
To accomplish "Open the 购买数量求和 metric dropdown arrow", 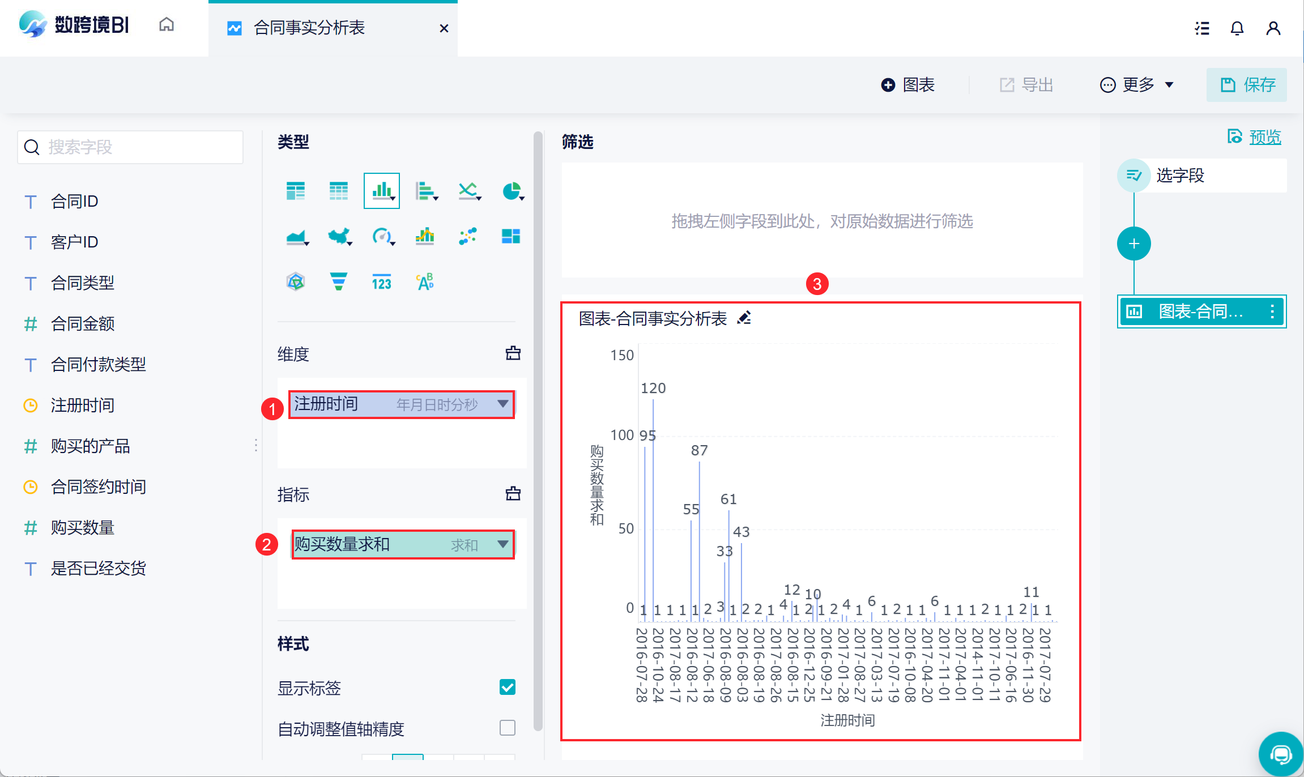I will [502, 544].
